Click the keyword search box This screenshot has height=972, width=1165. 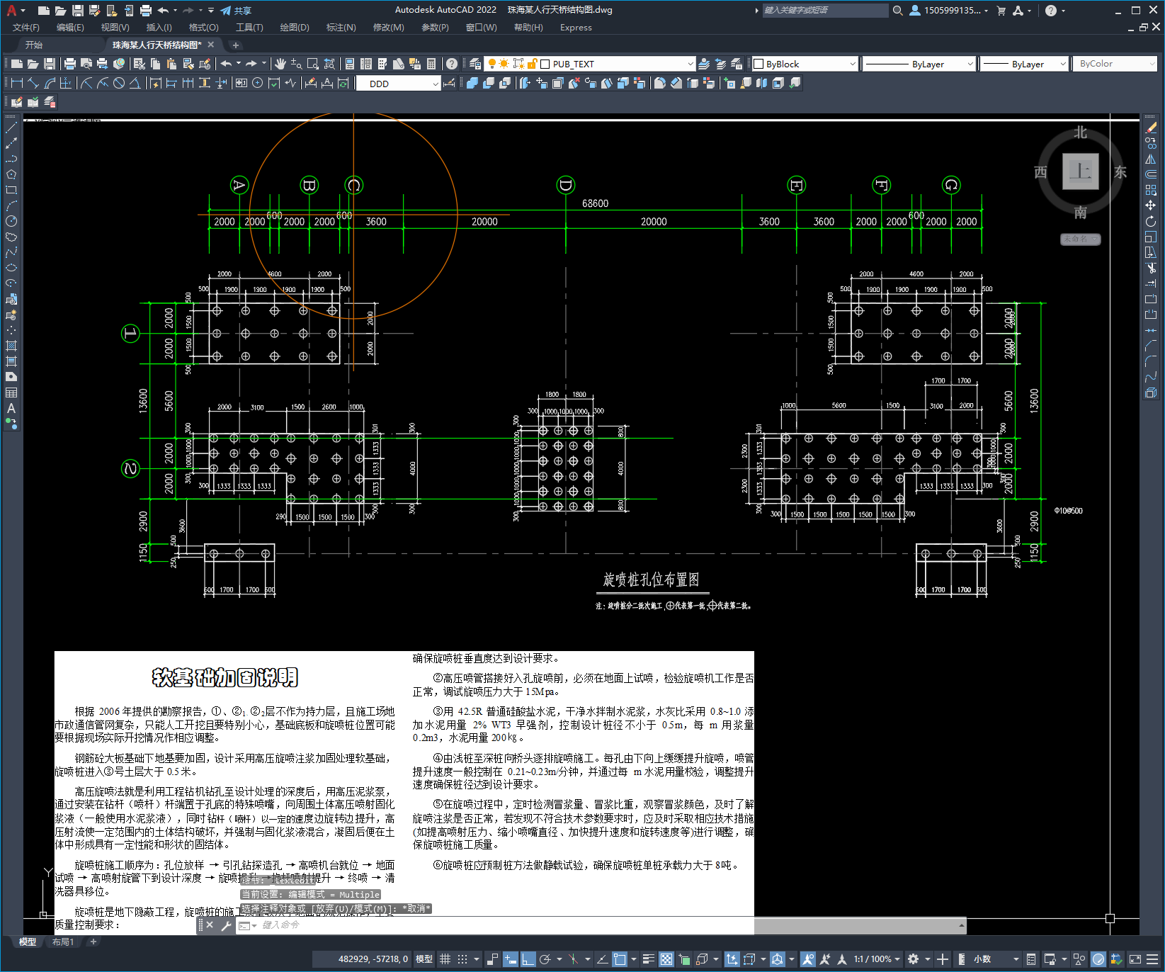(x=825, y=11)
